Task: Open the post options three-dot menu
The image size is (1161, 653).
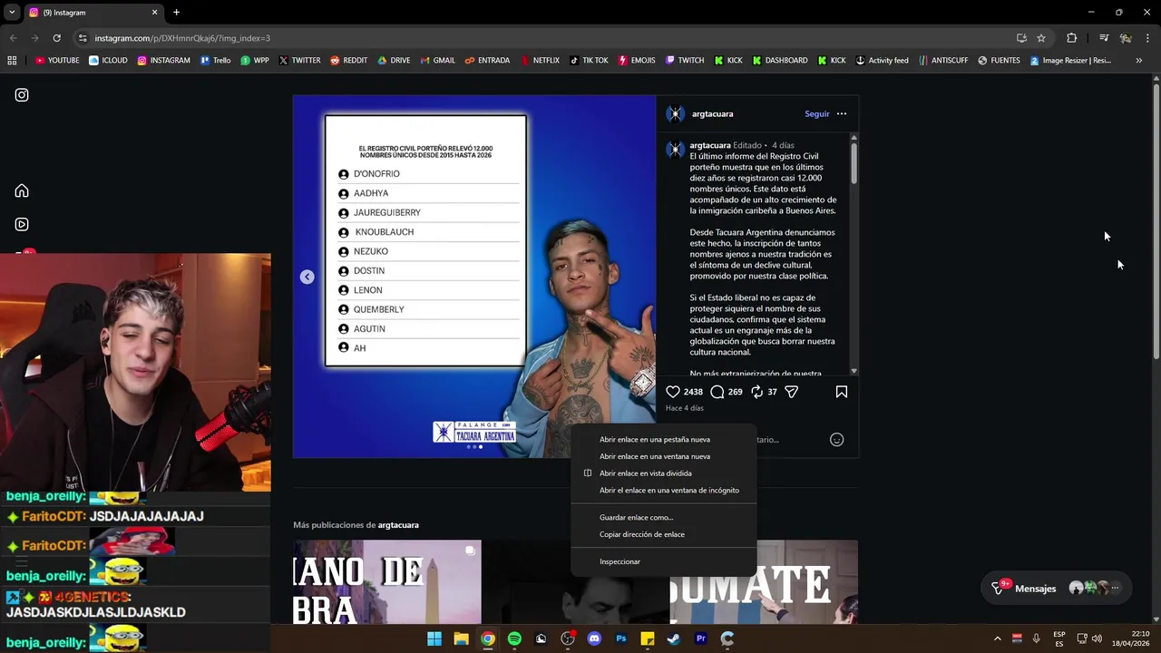Action: pyautogui.click(x=842, y=114)
